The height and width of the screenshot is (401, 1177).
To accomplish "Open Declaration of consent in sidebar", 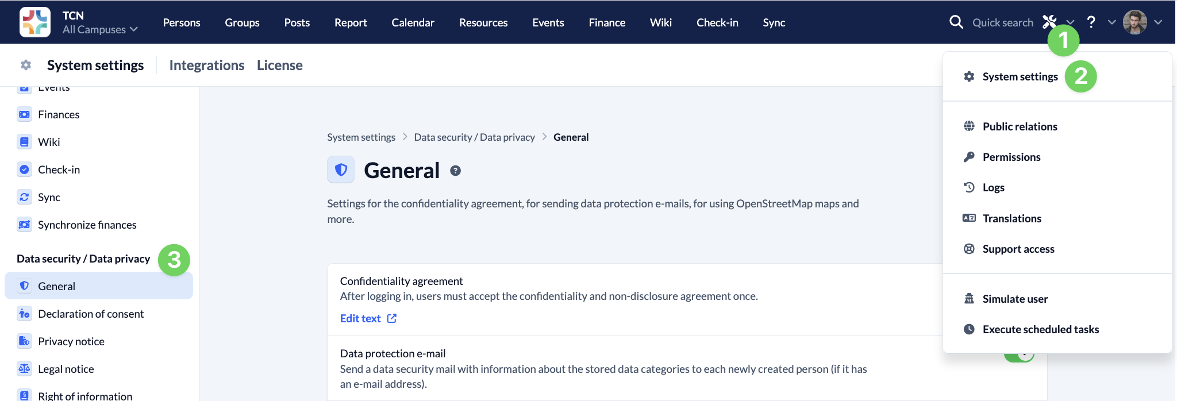I will coord(91,314).
